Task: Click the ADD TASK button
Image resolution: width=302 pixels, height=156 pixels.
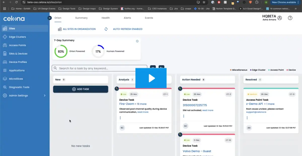Action: click(81, 89)
